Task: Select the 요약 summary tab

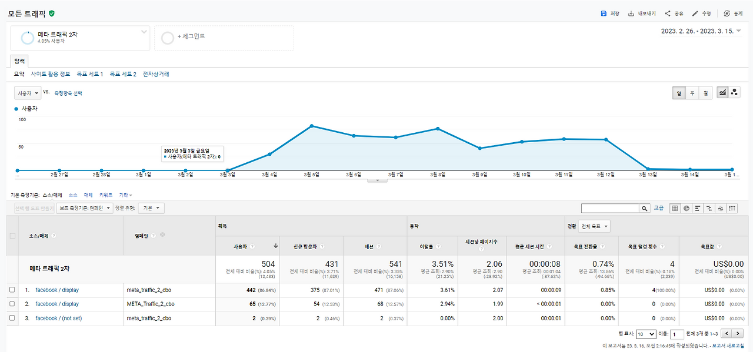Action: (19, 74)
